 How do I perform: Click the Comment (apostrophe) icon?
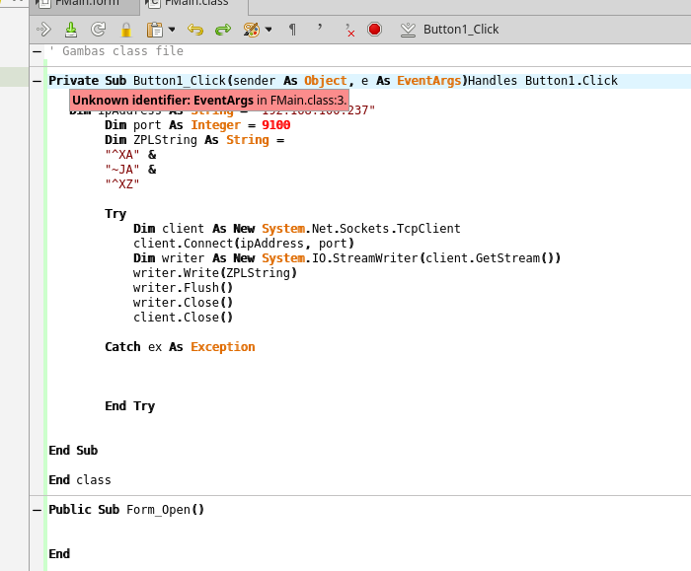320,30
